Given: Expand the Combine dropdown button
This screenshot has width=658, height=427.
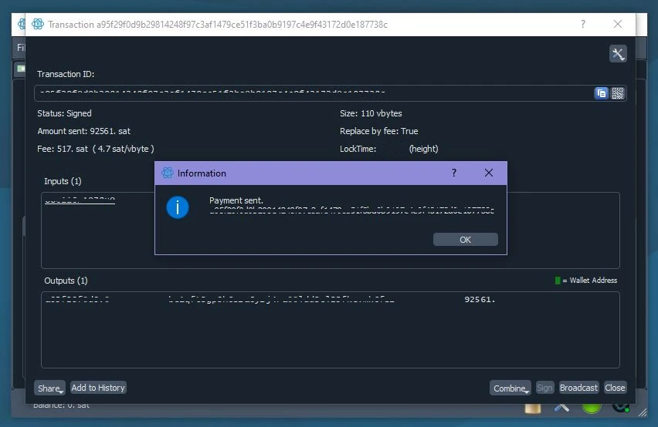Looking at the screenshot, I should pos(510,388).
